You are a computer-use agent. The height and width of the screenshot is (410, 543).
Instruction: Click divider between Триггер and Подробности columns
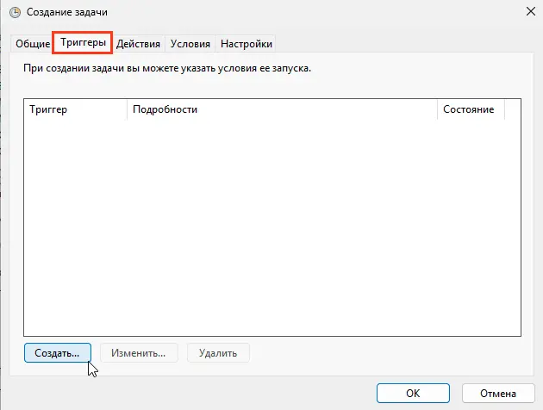(x=127, y=110)
